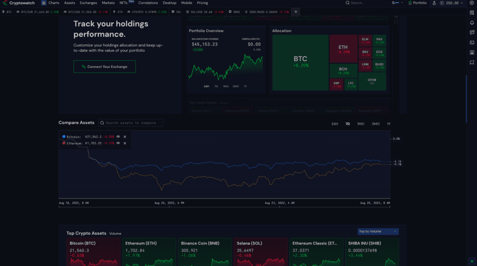The width and height of the screenshot is (477, 266).
Task: Open the NFTs section
Action: pos(123,3)
